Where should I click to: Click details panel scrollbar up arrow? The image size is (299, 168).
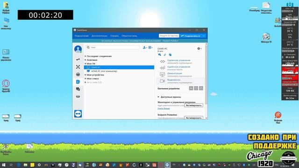(x=206, y=44)
